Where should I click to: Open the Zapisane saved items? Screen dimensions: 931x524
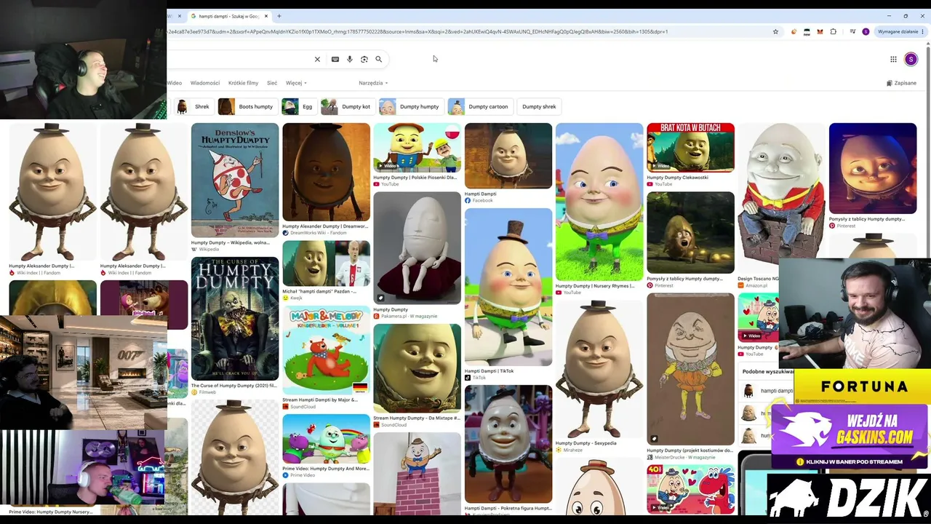[902, 83]
